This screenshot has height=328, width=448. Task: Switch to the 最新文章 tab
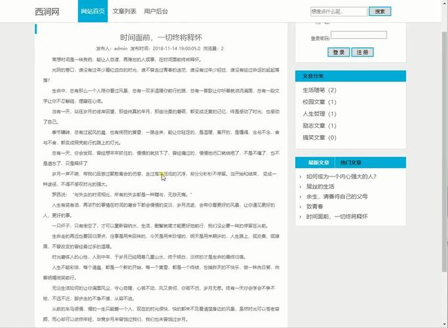point(318,163)
